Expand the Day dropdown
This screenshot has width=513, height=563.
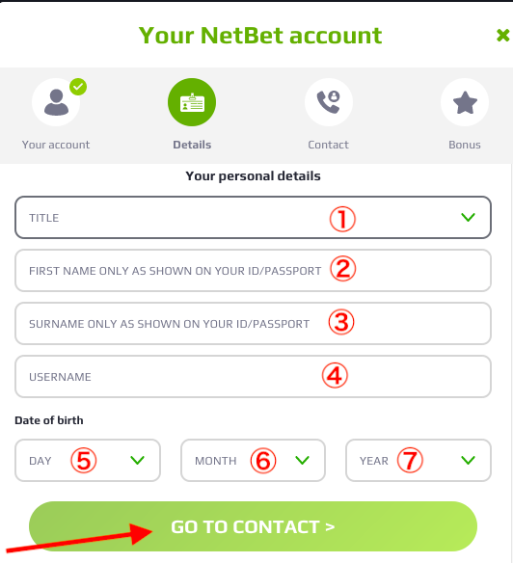coord(88,460)
